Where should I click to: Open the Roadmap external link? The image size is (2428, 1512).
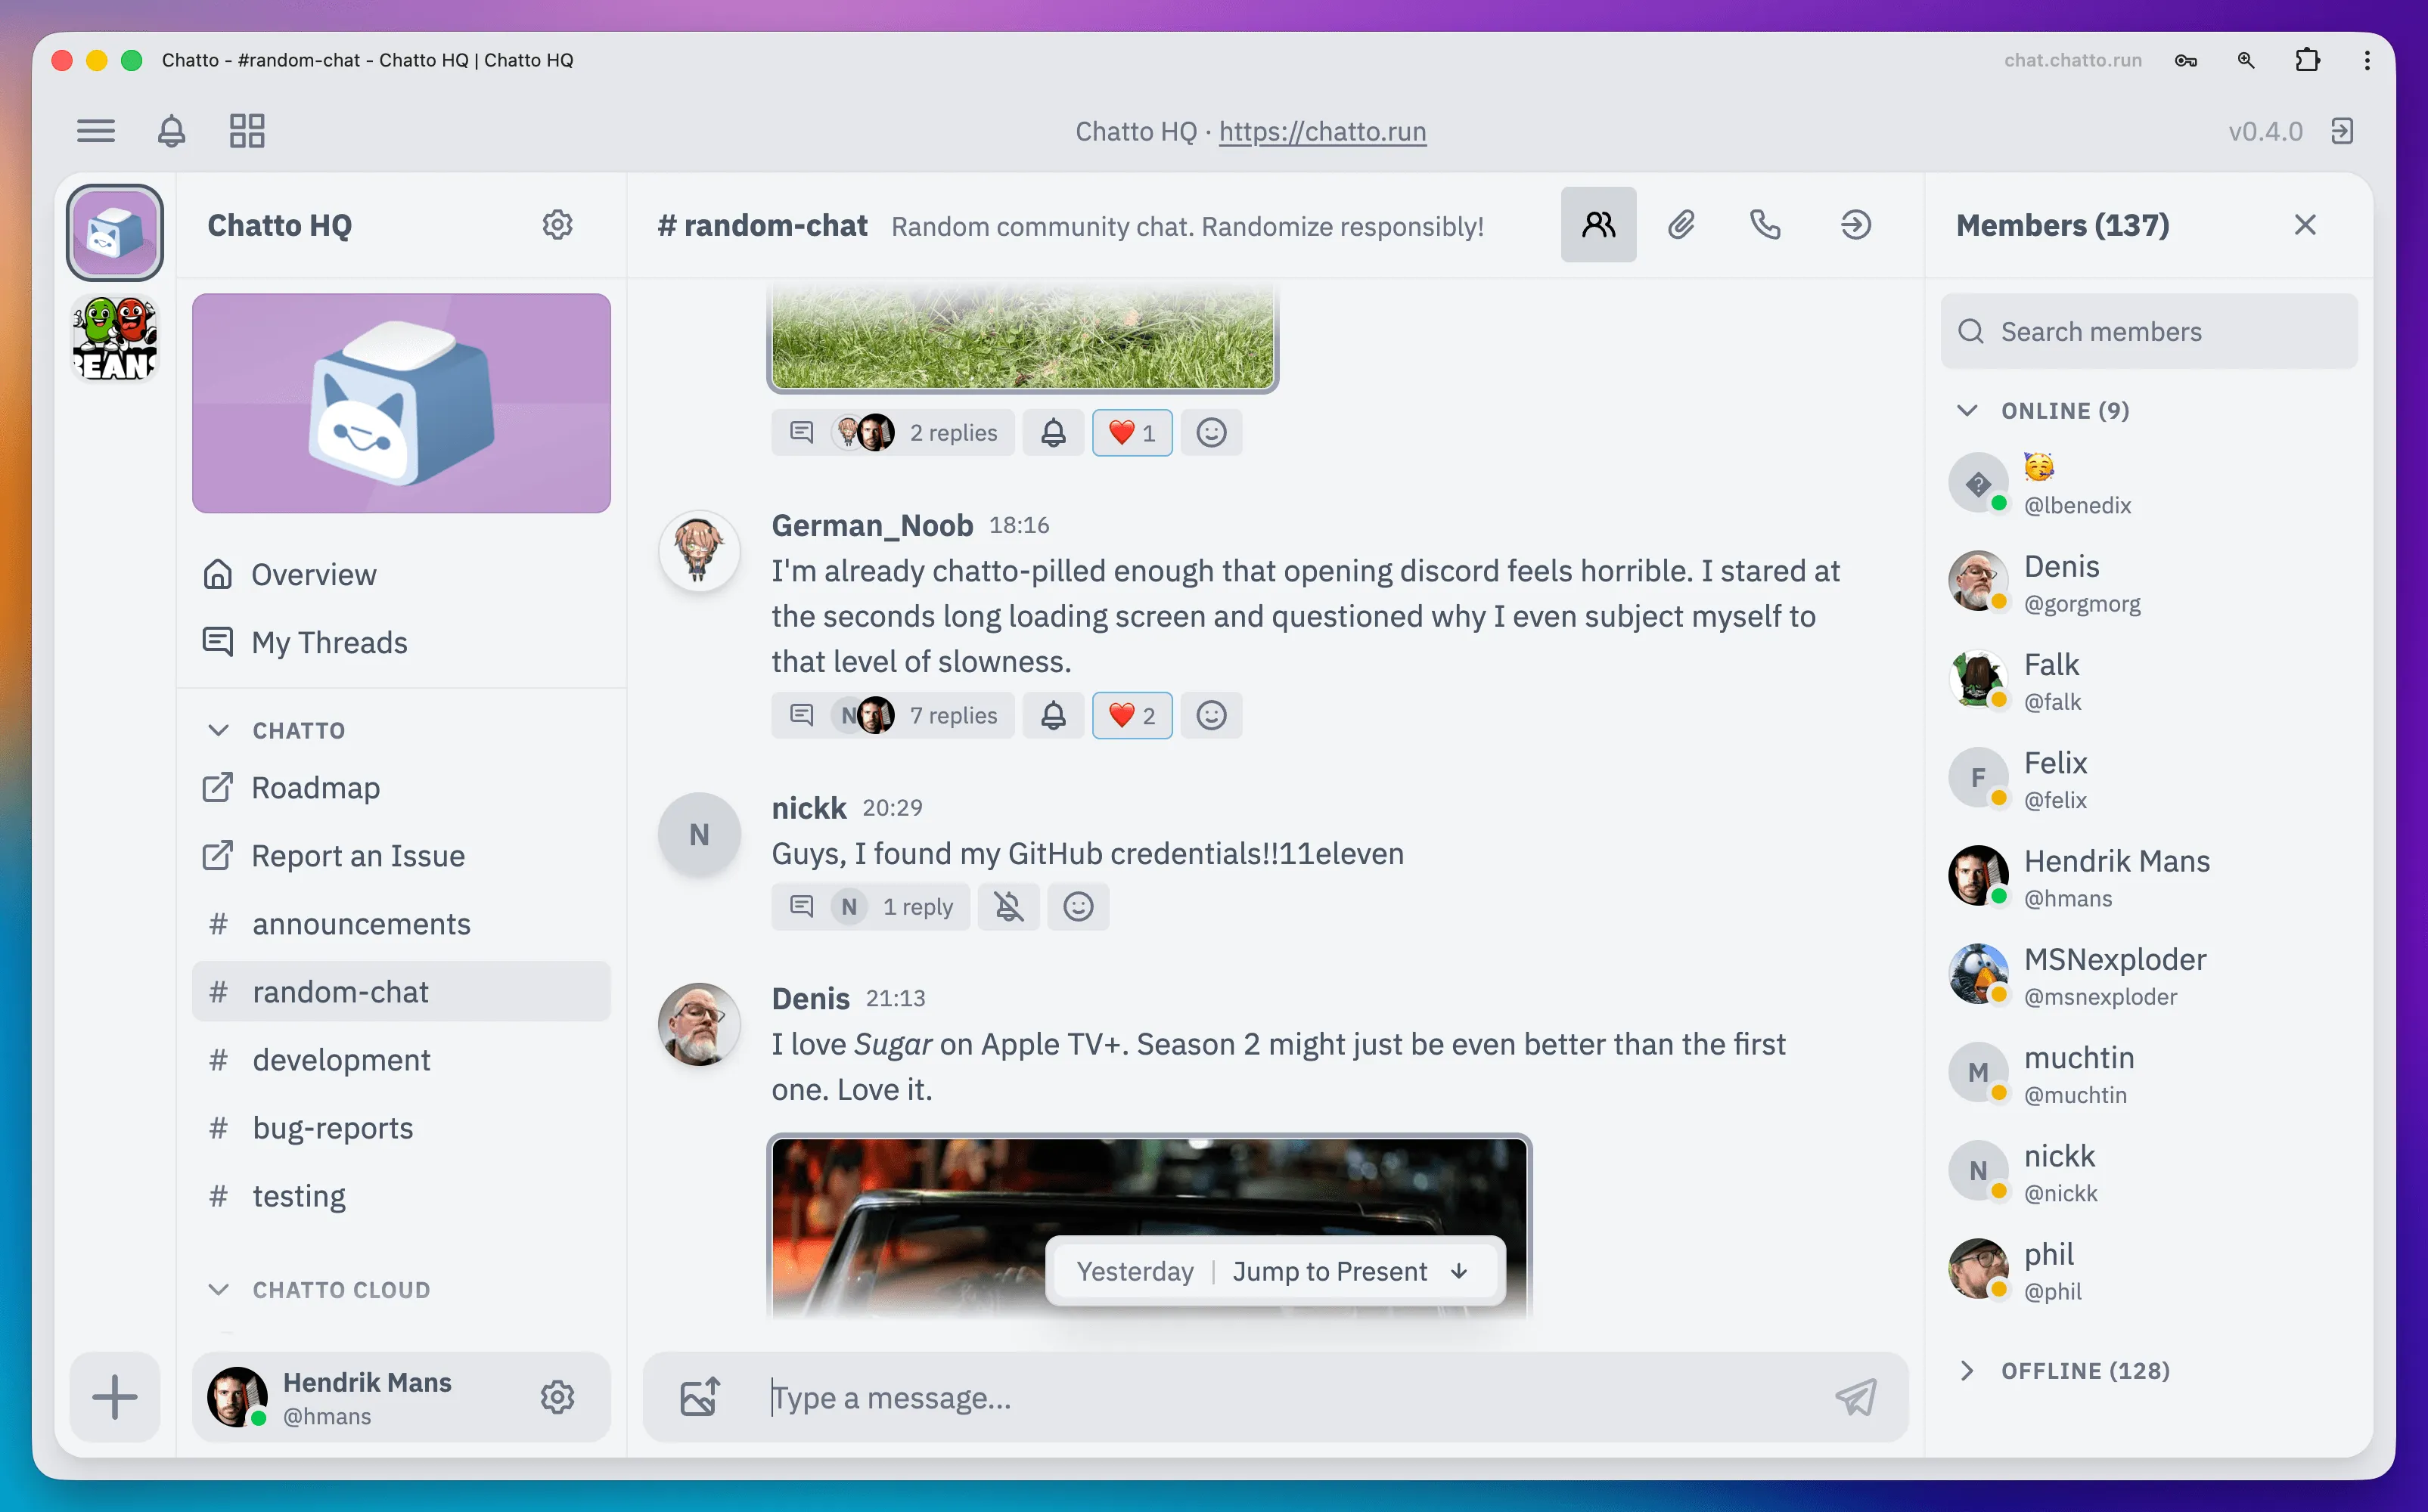click(401, 788)
